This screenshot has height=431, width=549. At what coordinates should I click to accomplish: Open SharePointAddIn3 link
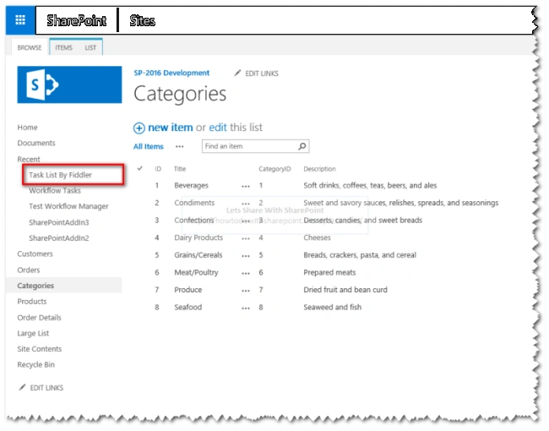click(x=59, y=222)
